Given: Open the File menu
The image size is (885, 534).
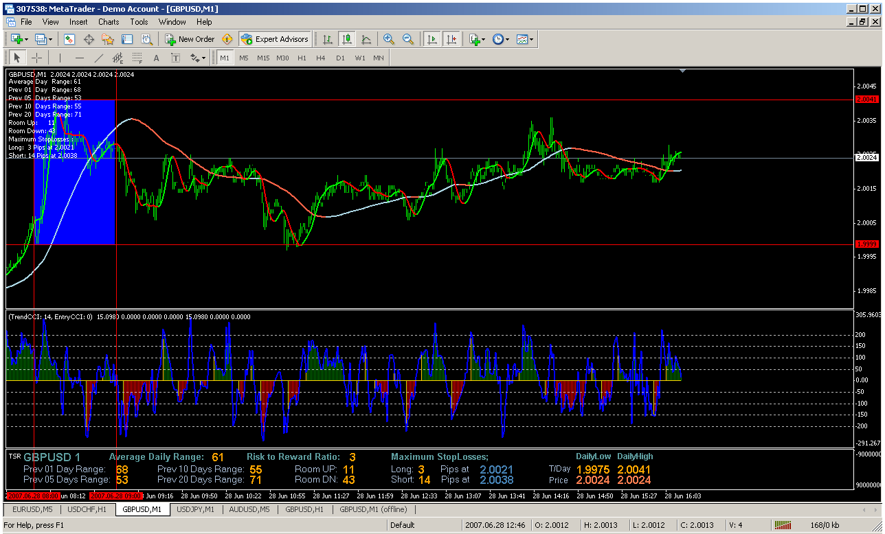Looking at the screenshot, I should [26, 22].
